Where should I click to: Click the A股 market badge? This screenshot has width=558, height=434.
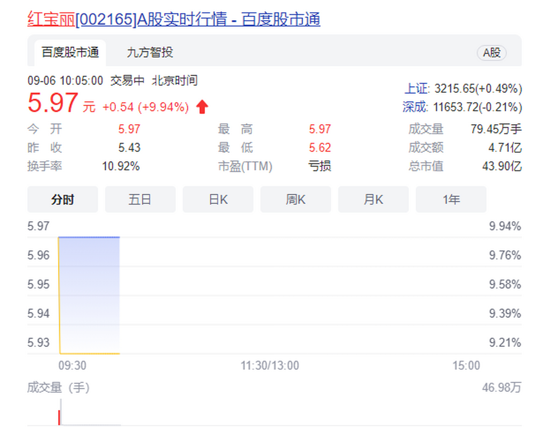point(491,53)
